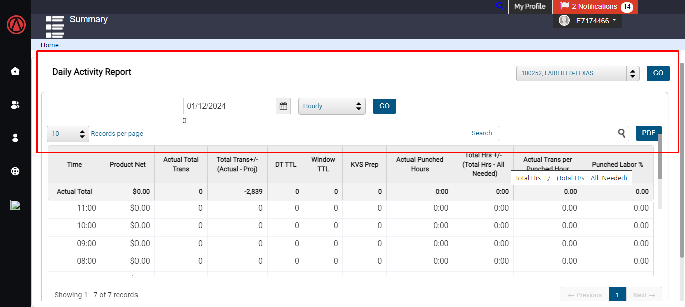Open the 100252, FAIRFIELD-TEXAS store selector
This screenshot has width=685, height=307.
[x=578, y=73]
